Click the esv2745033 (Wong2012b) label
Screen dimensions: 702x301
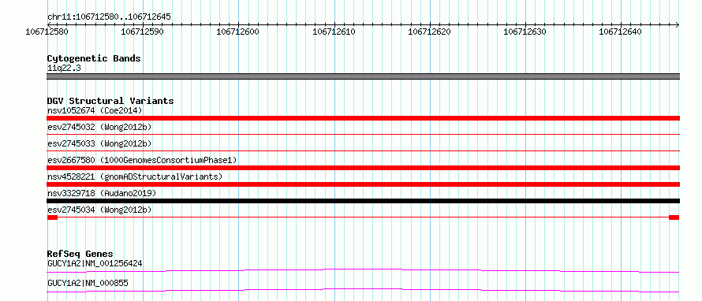click(99, 143)
